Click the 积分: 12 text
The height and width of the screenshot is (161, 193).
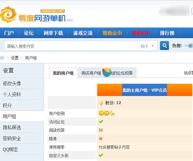pyautogui.click(x=113, y=103)
